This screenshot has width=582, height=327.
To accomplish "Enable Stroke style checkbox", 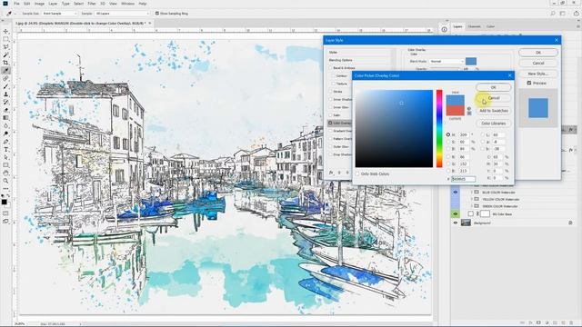I will [330, 91].
